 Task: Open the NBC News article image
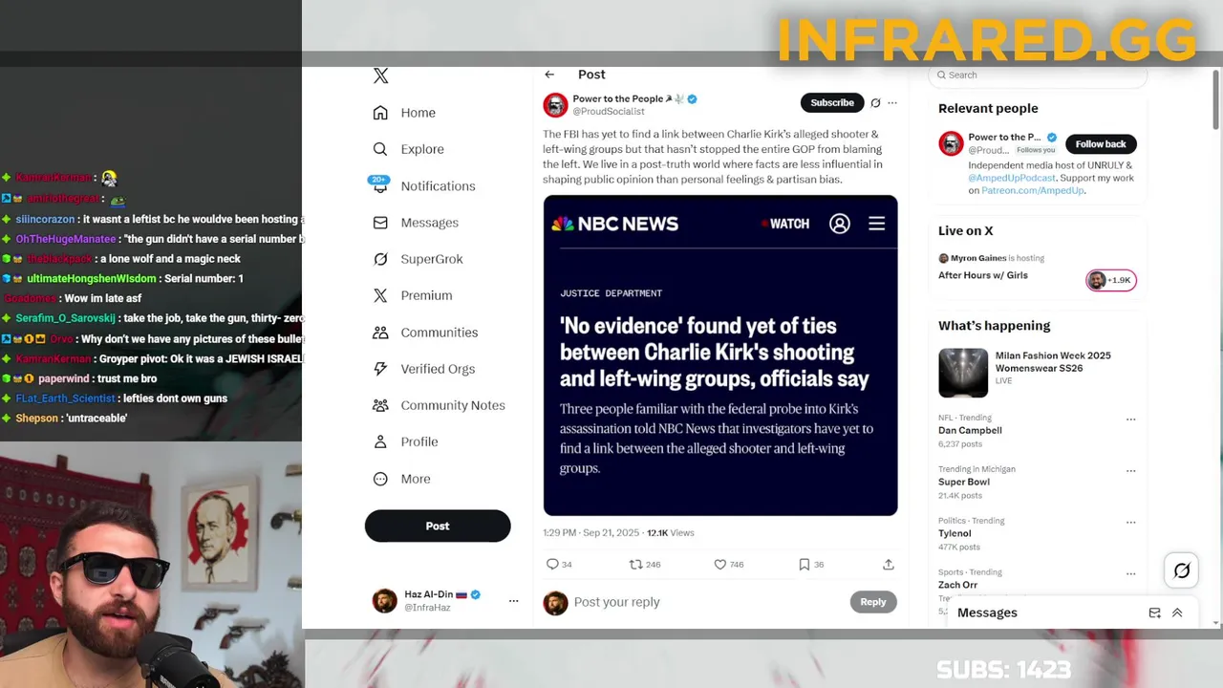tap(720, 355)
